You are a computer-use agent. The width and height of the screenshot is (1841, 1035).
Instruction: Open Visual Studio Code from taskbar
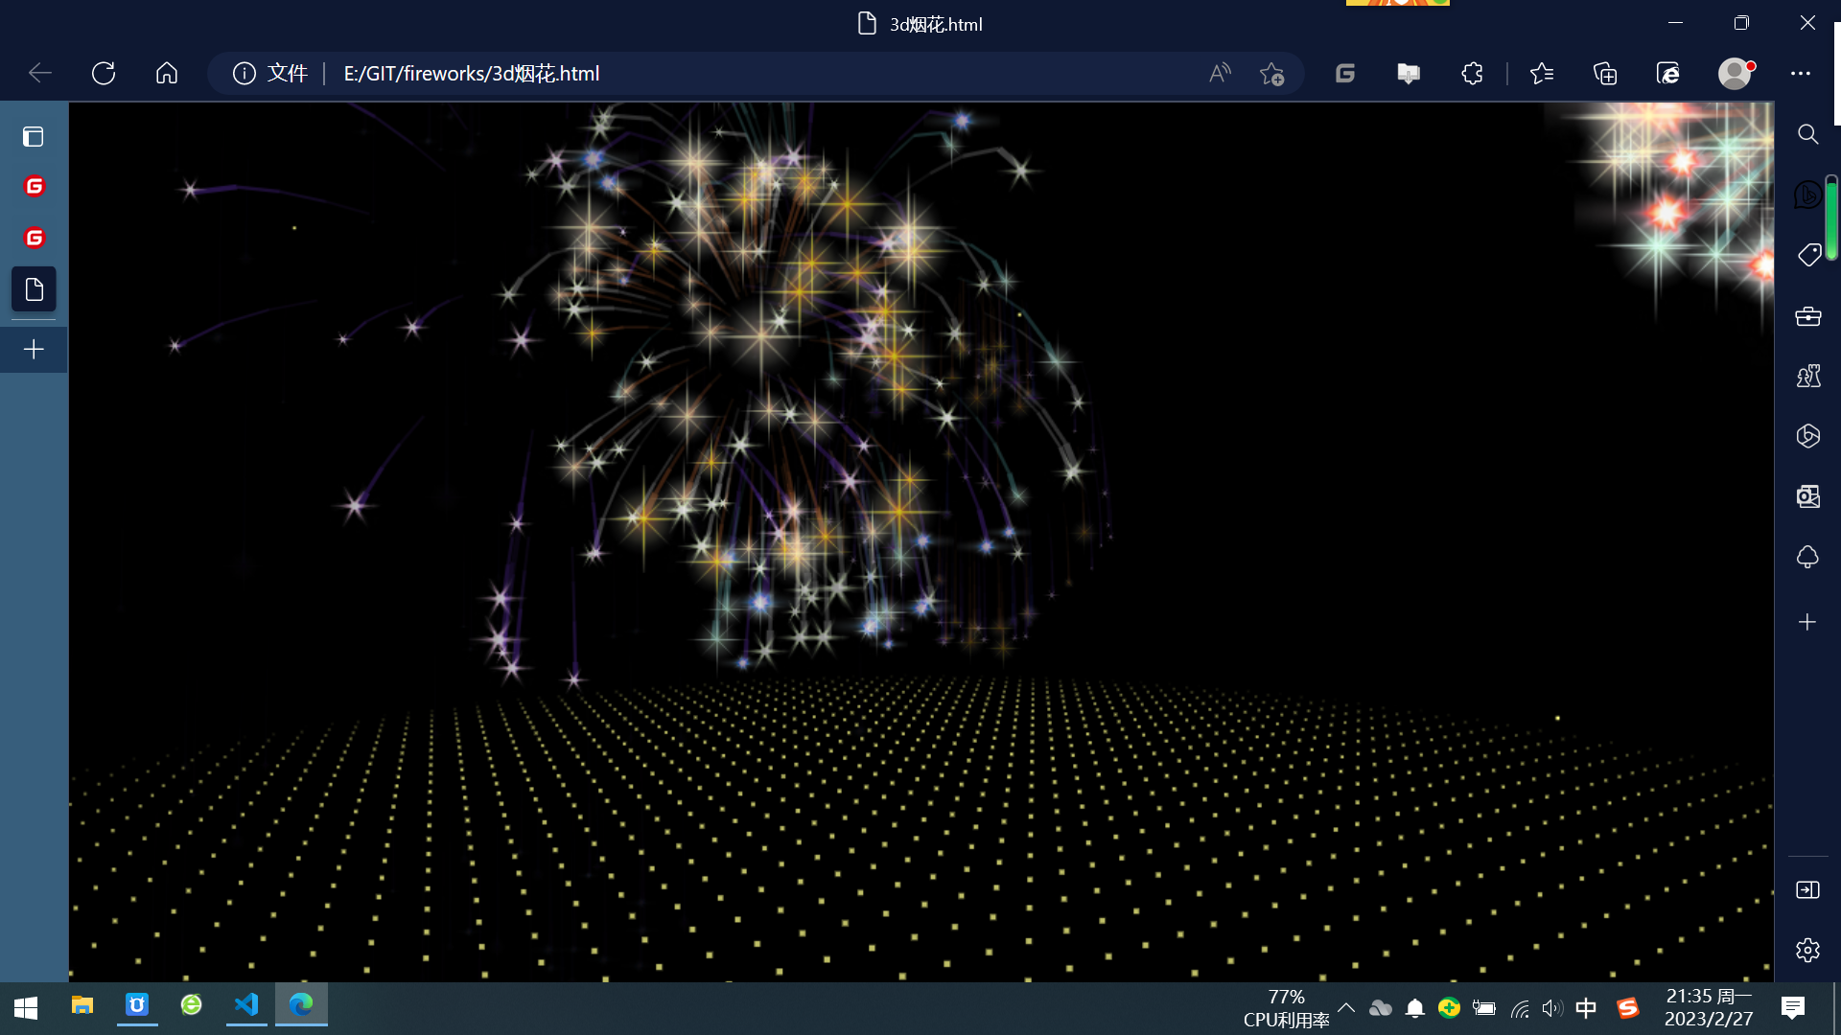(246, 1004)
